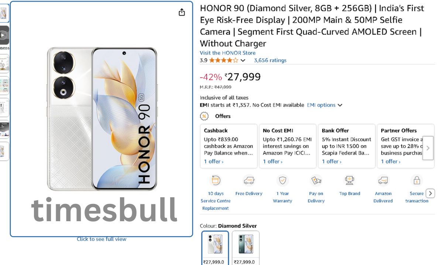Click the Amazon Delivered icon
The image size is (443, 265).
(383, 181)
